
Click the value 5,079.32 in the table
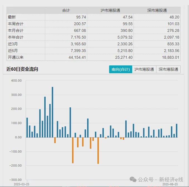125,37
